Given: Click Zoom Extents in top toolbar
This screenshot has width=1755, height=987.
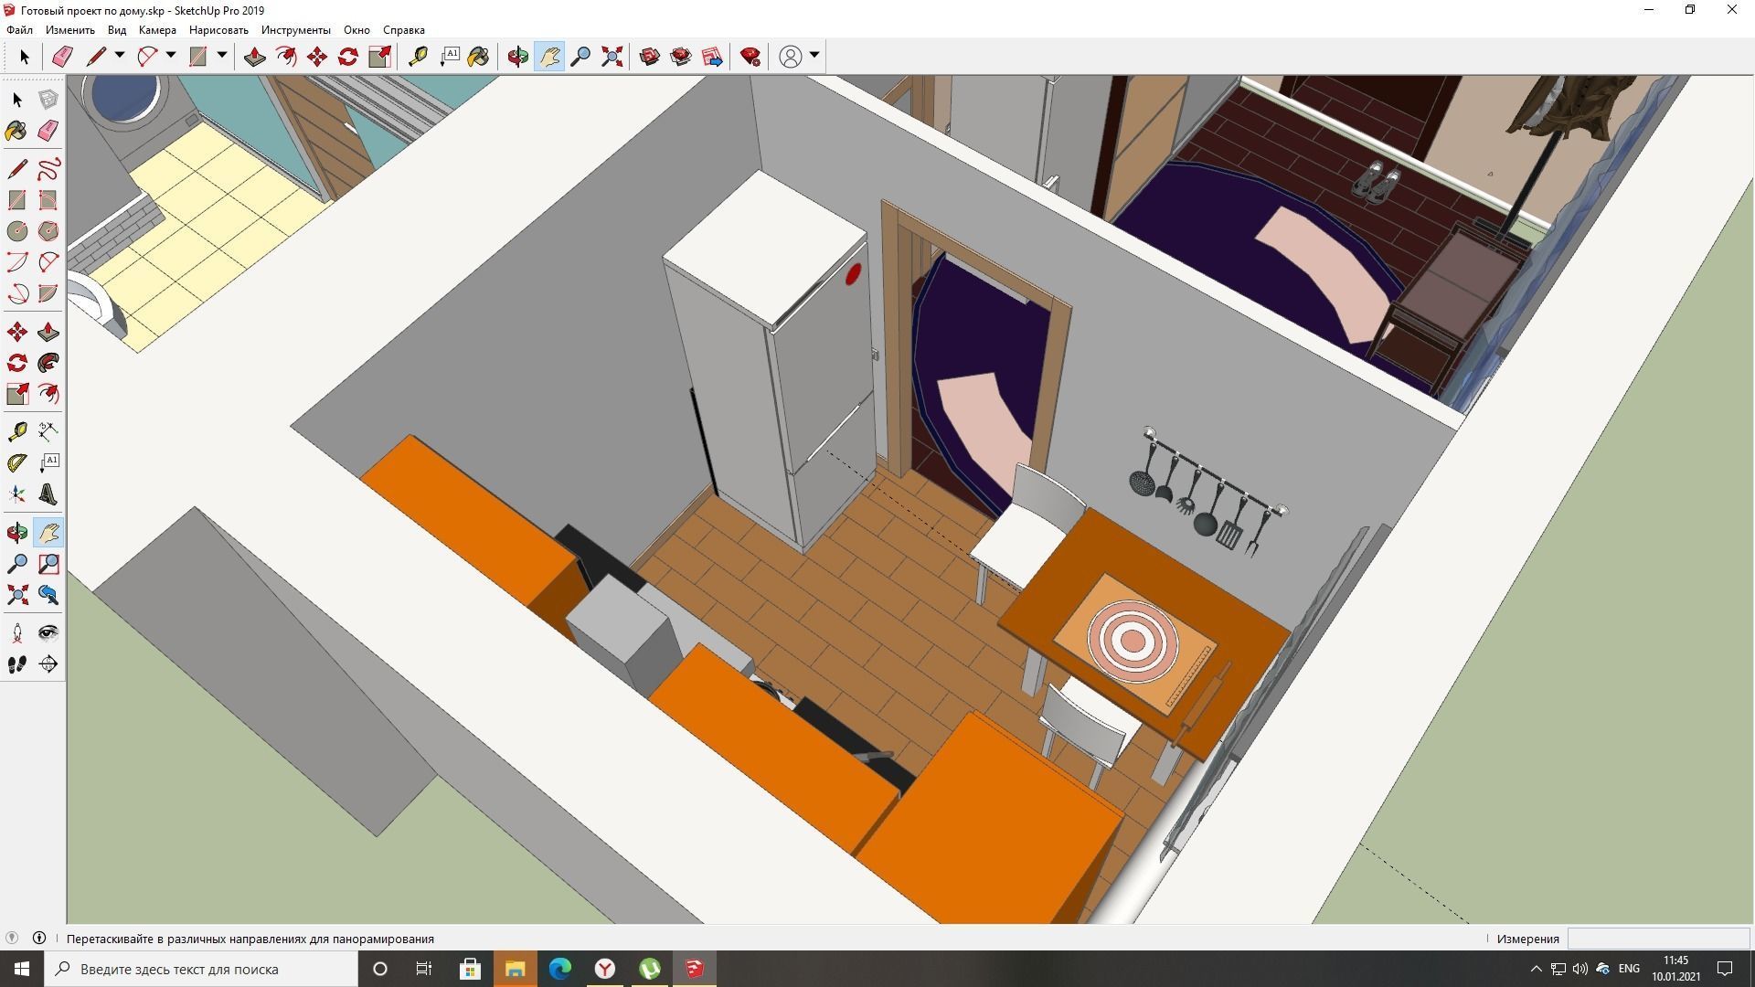Looking at the screenshot, I should (612, 57).
